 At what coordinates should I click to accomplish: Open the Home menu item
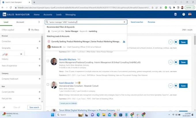click(37, 15)
